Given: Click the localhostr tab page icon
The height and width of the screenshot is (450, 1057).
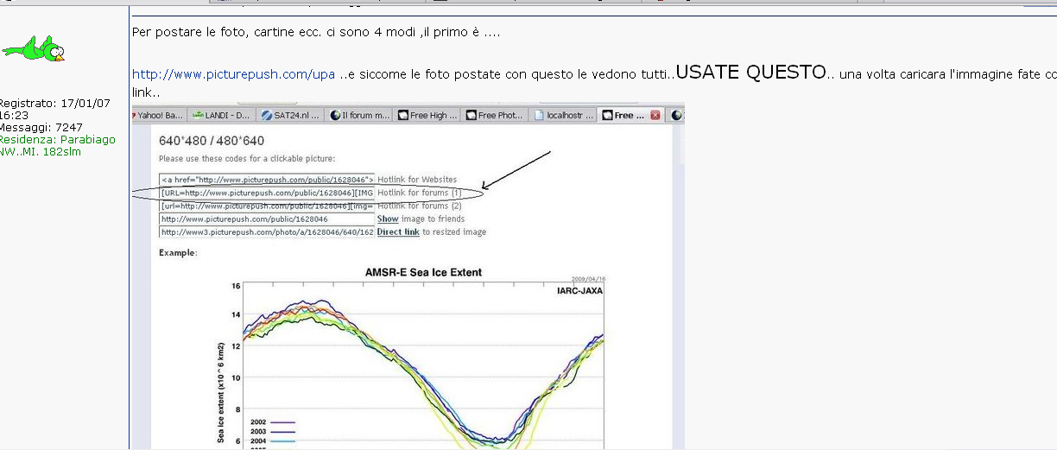Looking at the screenshot, I should click(539, 115).
